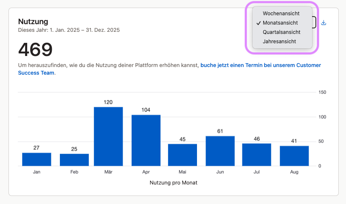Viewport: 346px width, 204px height.
Task: Click the Nutzung pro Monat axis caption
Action: (174, 183)
